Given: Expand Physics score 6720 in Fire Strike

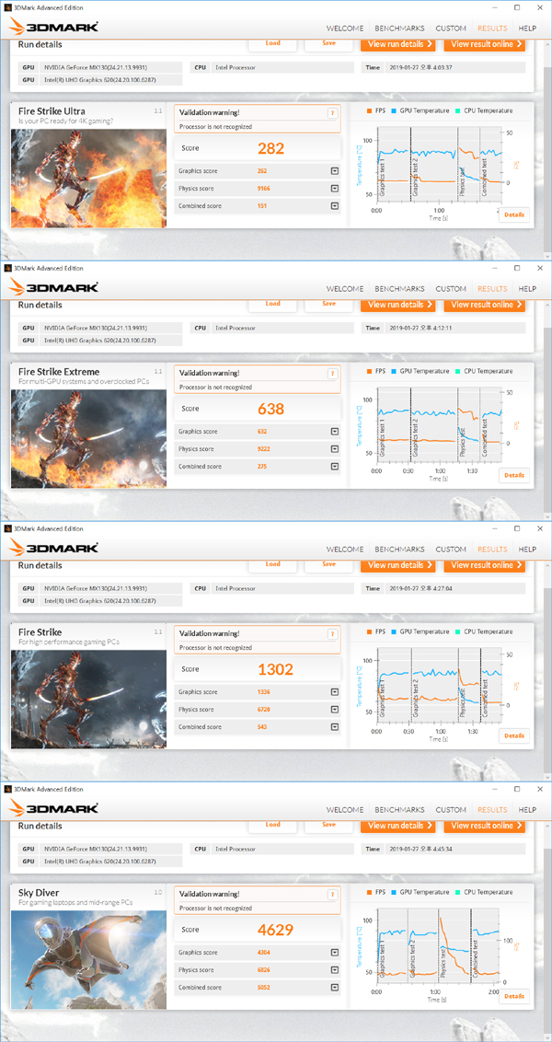Looking at the screenshot, I should coord(334,709).
